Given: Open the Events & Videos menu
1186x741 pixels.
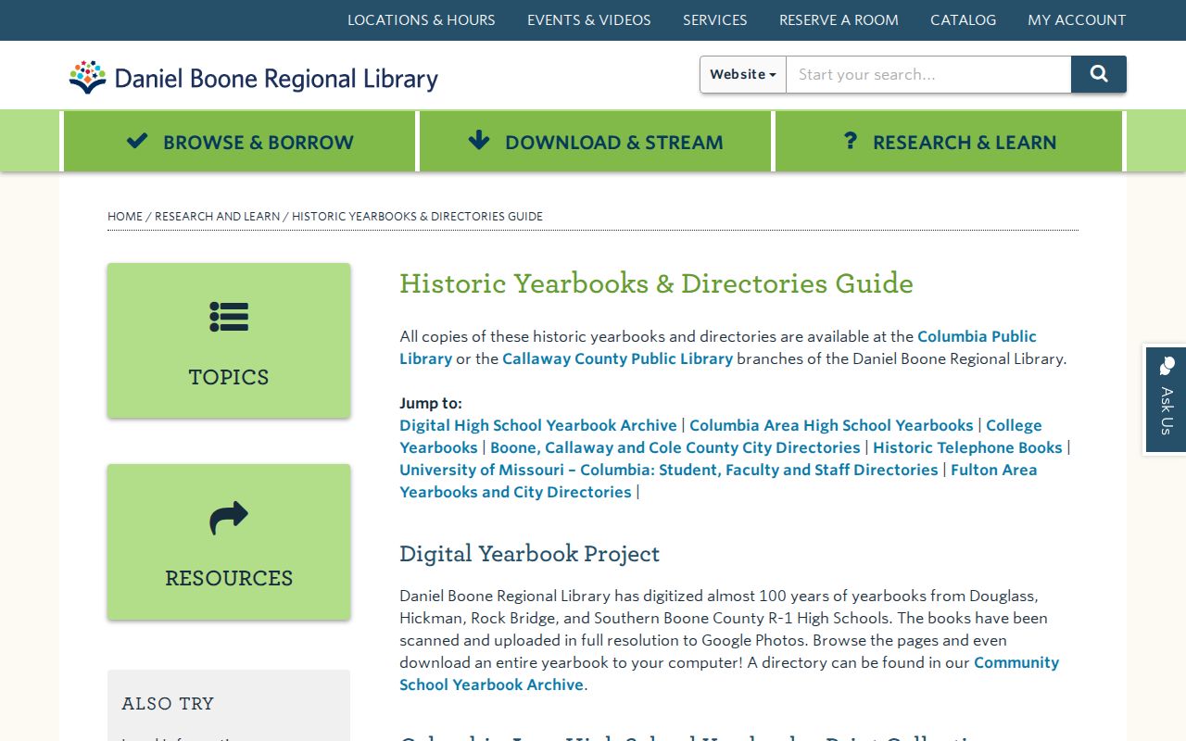Looking at the screenshot, I should [589, 19].
